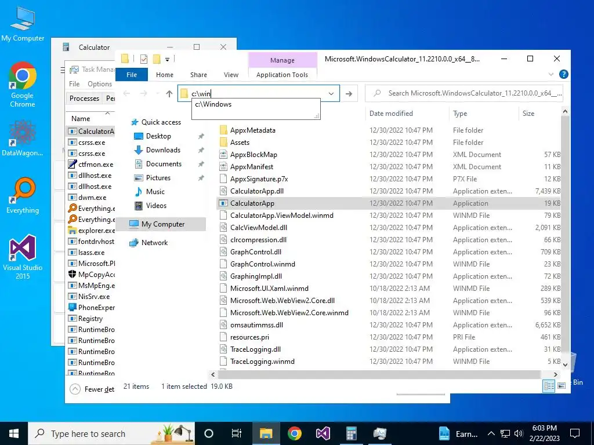594x445 pixels.
Task: Open Task Manager from the taskbar
Action: 379,433
